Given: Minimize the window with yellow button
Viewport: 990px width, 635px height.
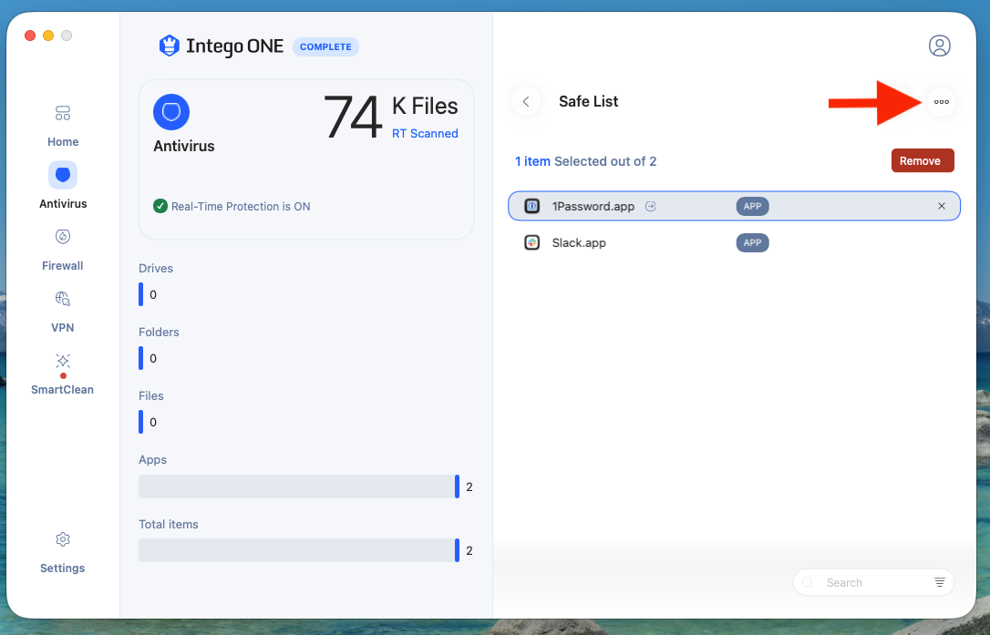Looking at the screenshot, I should point(48,36).
